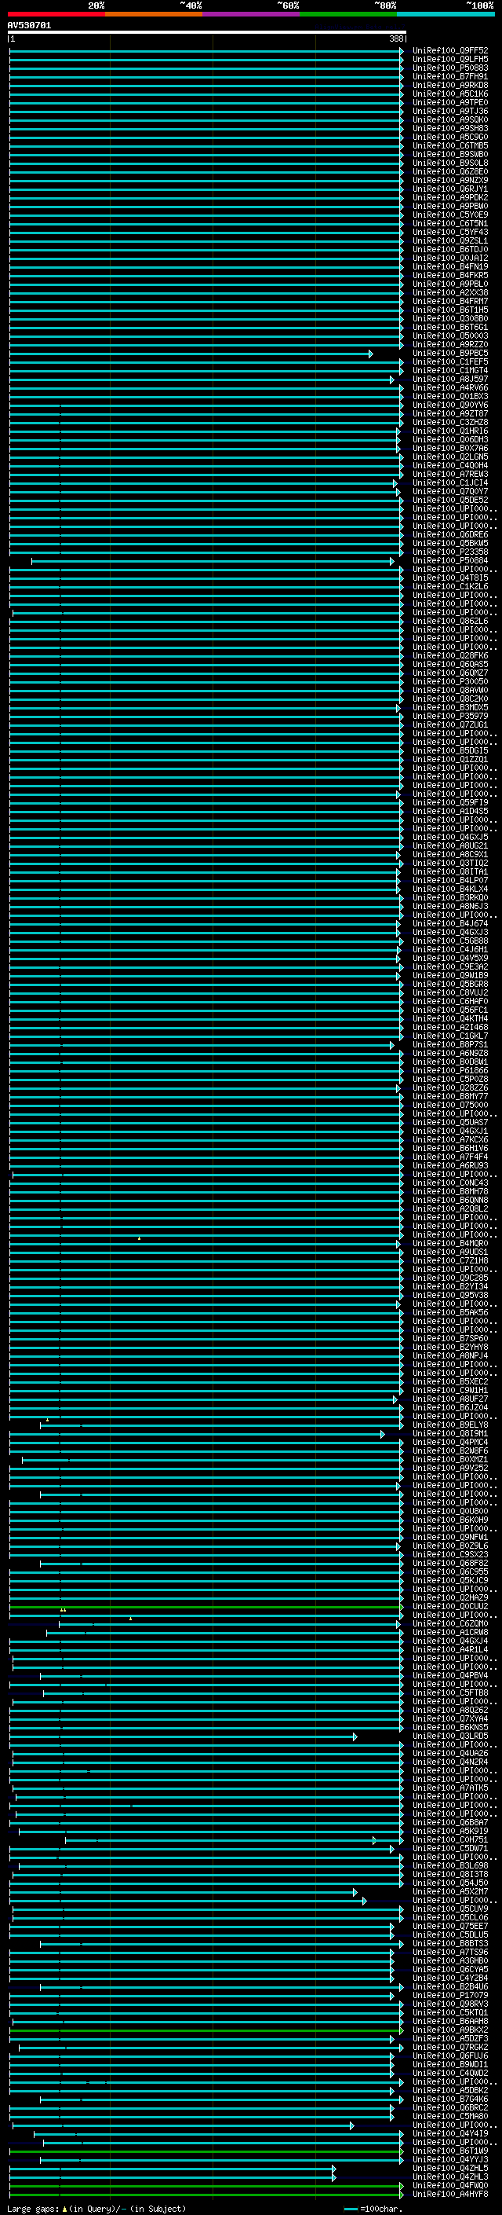Viewport: 502px width, 2215px height.
Task: Click the short alignment arrow for Q3LRD5
Action: pos(183,1736)
